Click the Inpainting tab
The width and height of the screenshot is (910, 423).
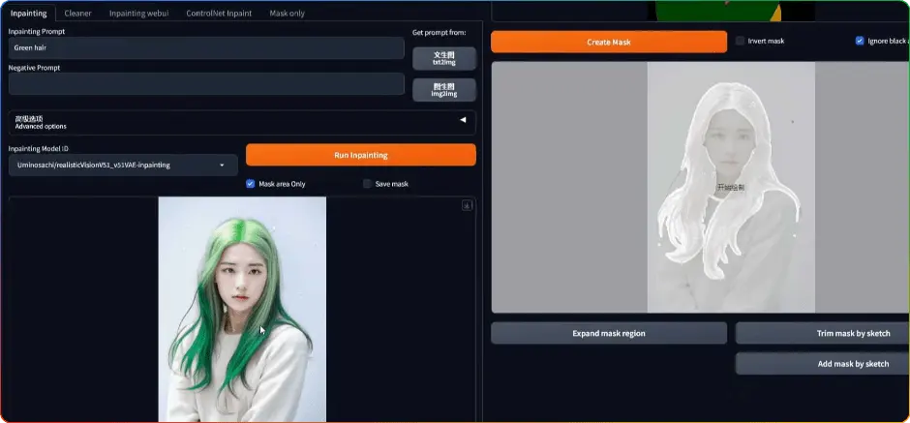coord(28,14)
